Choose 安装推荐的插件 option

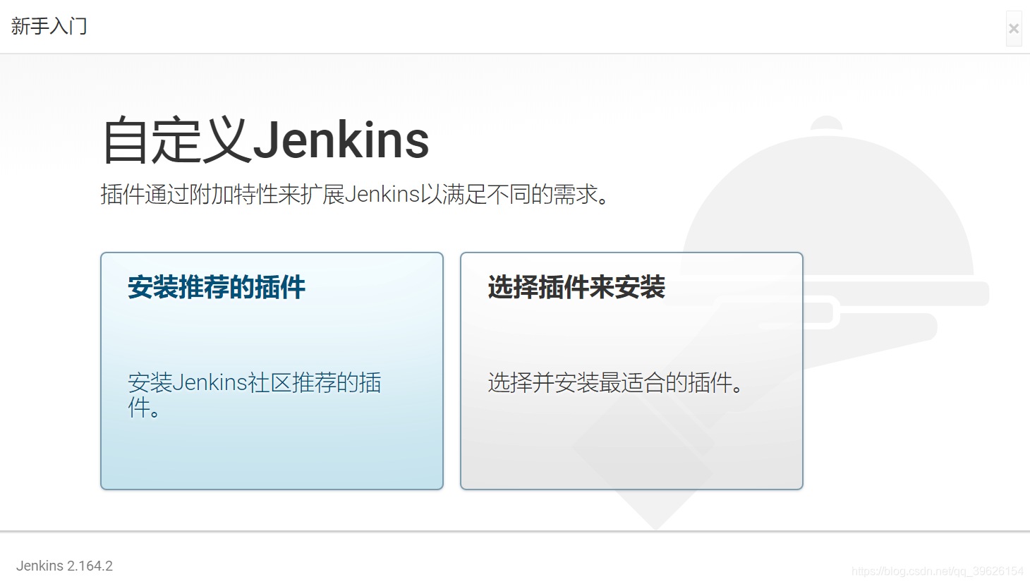pyautogui.click(x=272, y=371)
